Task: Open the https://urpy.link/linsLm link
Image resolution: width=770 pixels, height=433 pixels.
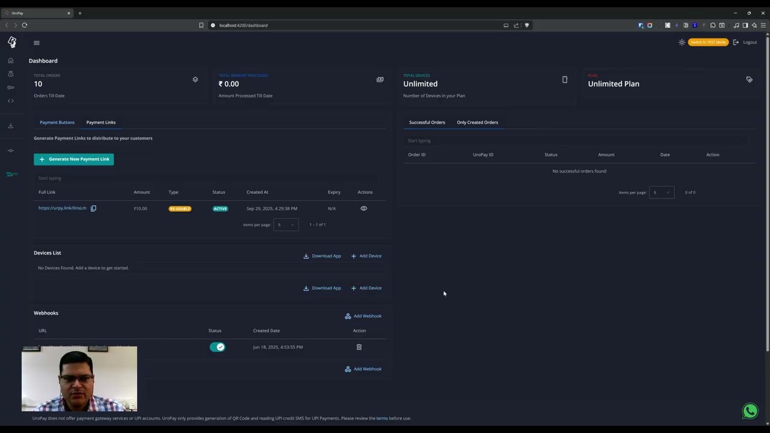Action: point(63,208)
